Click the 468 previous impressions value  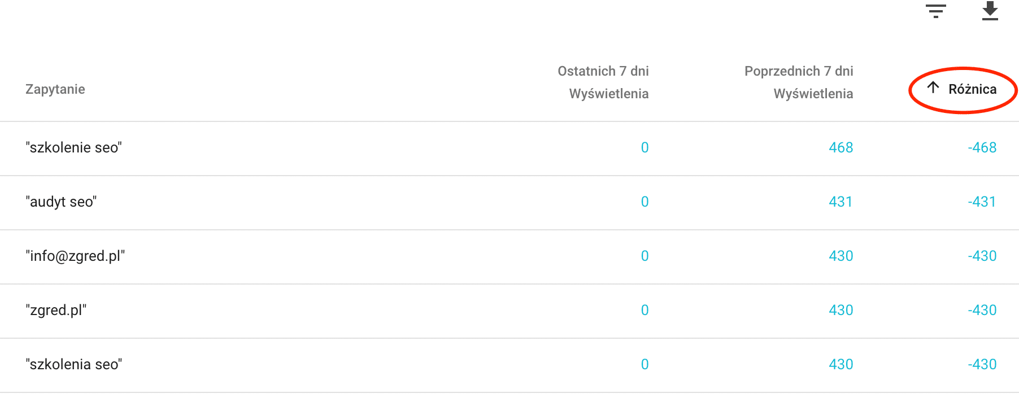pyautogui.click(x=841, y=148)
